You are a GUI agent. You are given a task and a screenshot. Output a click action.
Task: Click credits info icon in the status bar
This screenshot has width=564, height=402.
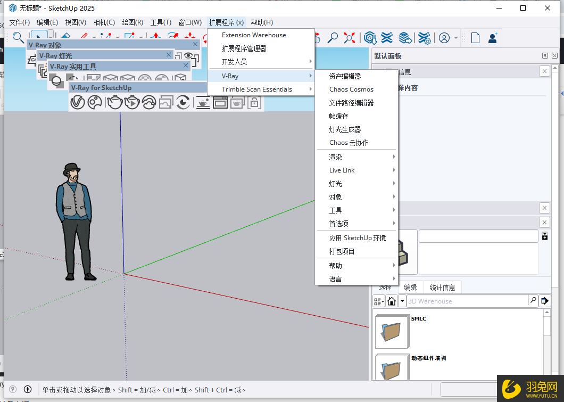click(x=28, y=389)
